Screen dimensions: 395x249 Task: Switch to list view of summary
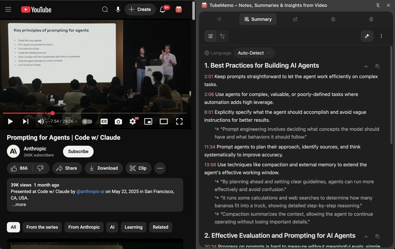(x=210, y=36)
